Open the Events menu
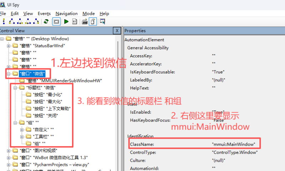The height and width of the screenshot is (171, 285). 44,14
